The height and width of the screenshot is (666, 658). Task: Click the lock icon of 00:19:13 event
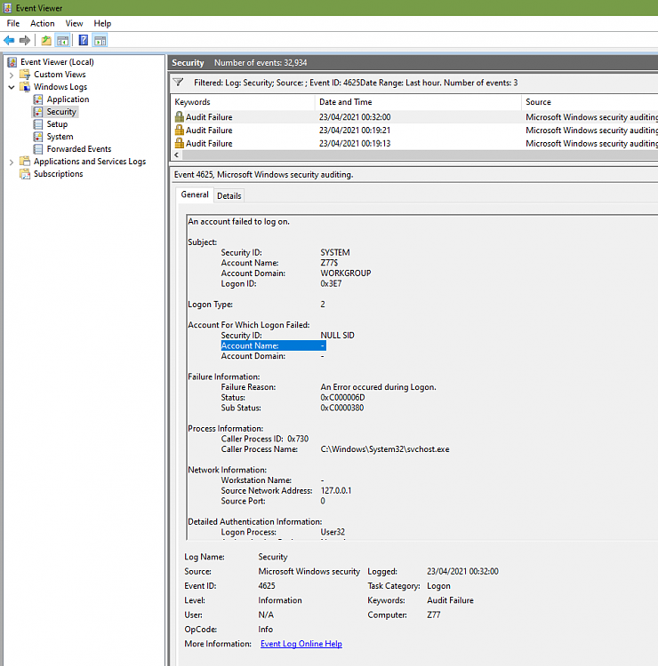pos(180,143)
